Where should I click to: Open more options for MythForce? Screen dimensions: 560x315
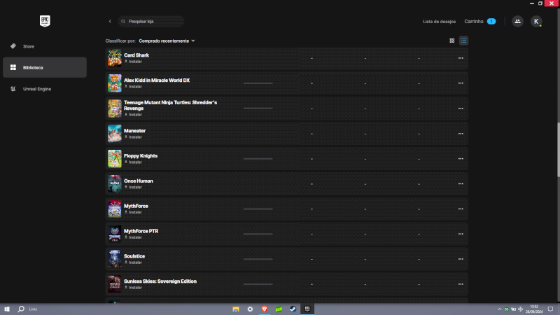[x=461, y=209]
